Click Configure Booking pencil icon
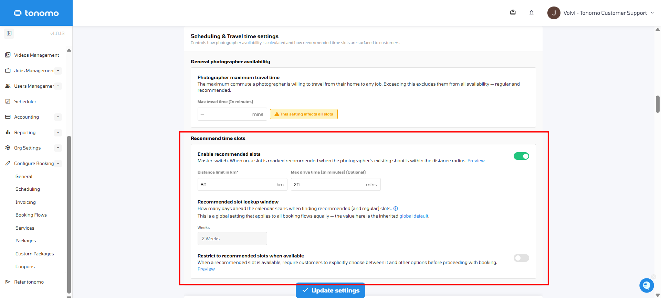Screen dimensions: 661x298 [8, 163]
